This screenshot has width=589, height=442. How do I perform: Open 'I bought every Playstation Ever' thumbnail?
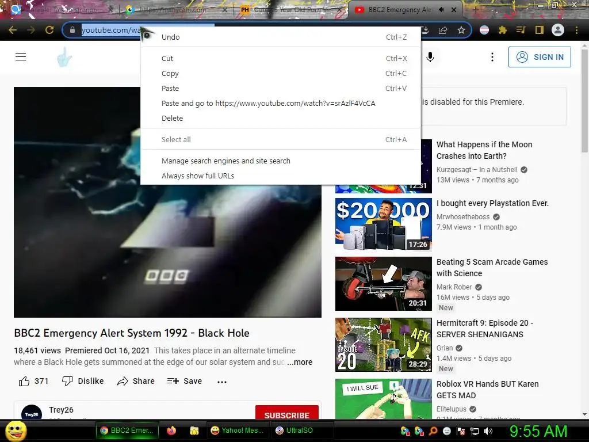point(384,224)
